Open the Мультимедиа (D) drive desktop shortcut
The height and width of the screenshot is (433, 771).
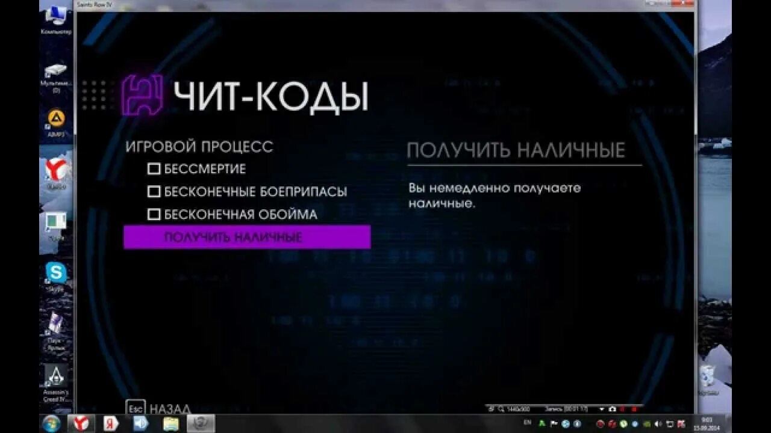[56, 78]
